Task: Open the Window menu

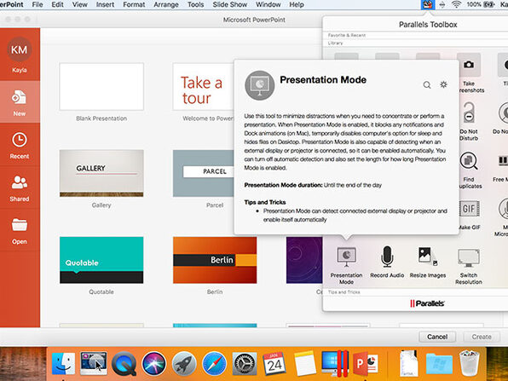Action: (x=268, y=4)
